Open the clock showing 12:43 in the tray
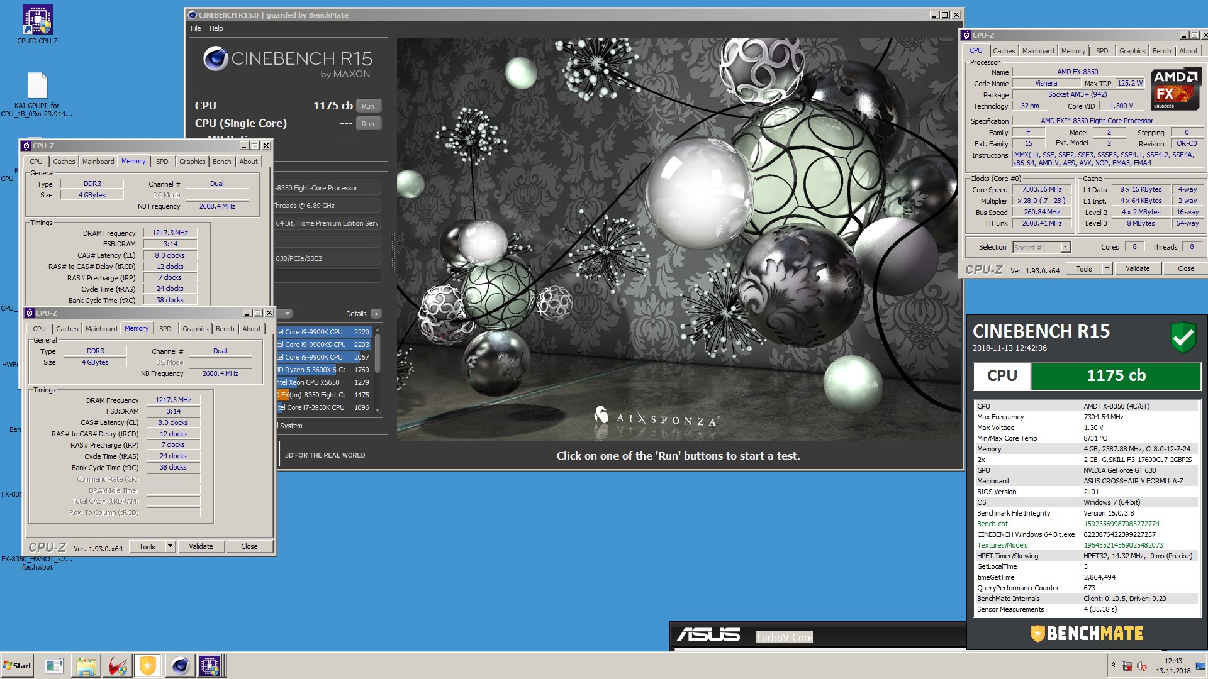The image size is (1208, 679). (1173, 666)
